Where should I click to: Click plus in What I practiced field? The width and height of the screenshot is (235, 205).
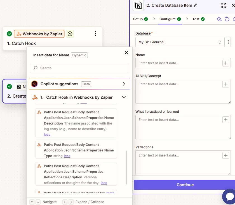tap(225, 120)
